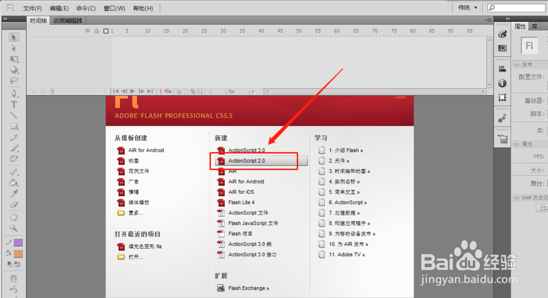Toggle onion skin outlines in timeline
The width and height of the screenshot is (548, 298).
coord(186,91)
